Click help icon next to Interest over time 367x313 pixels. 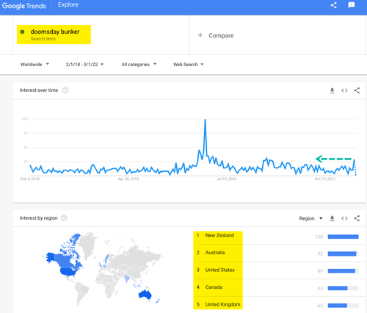(x=65, y=90)
